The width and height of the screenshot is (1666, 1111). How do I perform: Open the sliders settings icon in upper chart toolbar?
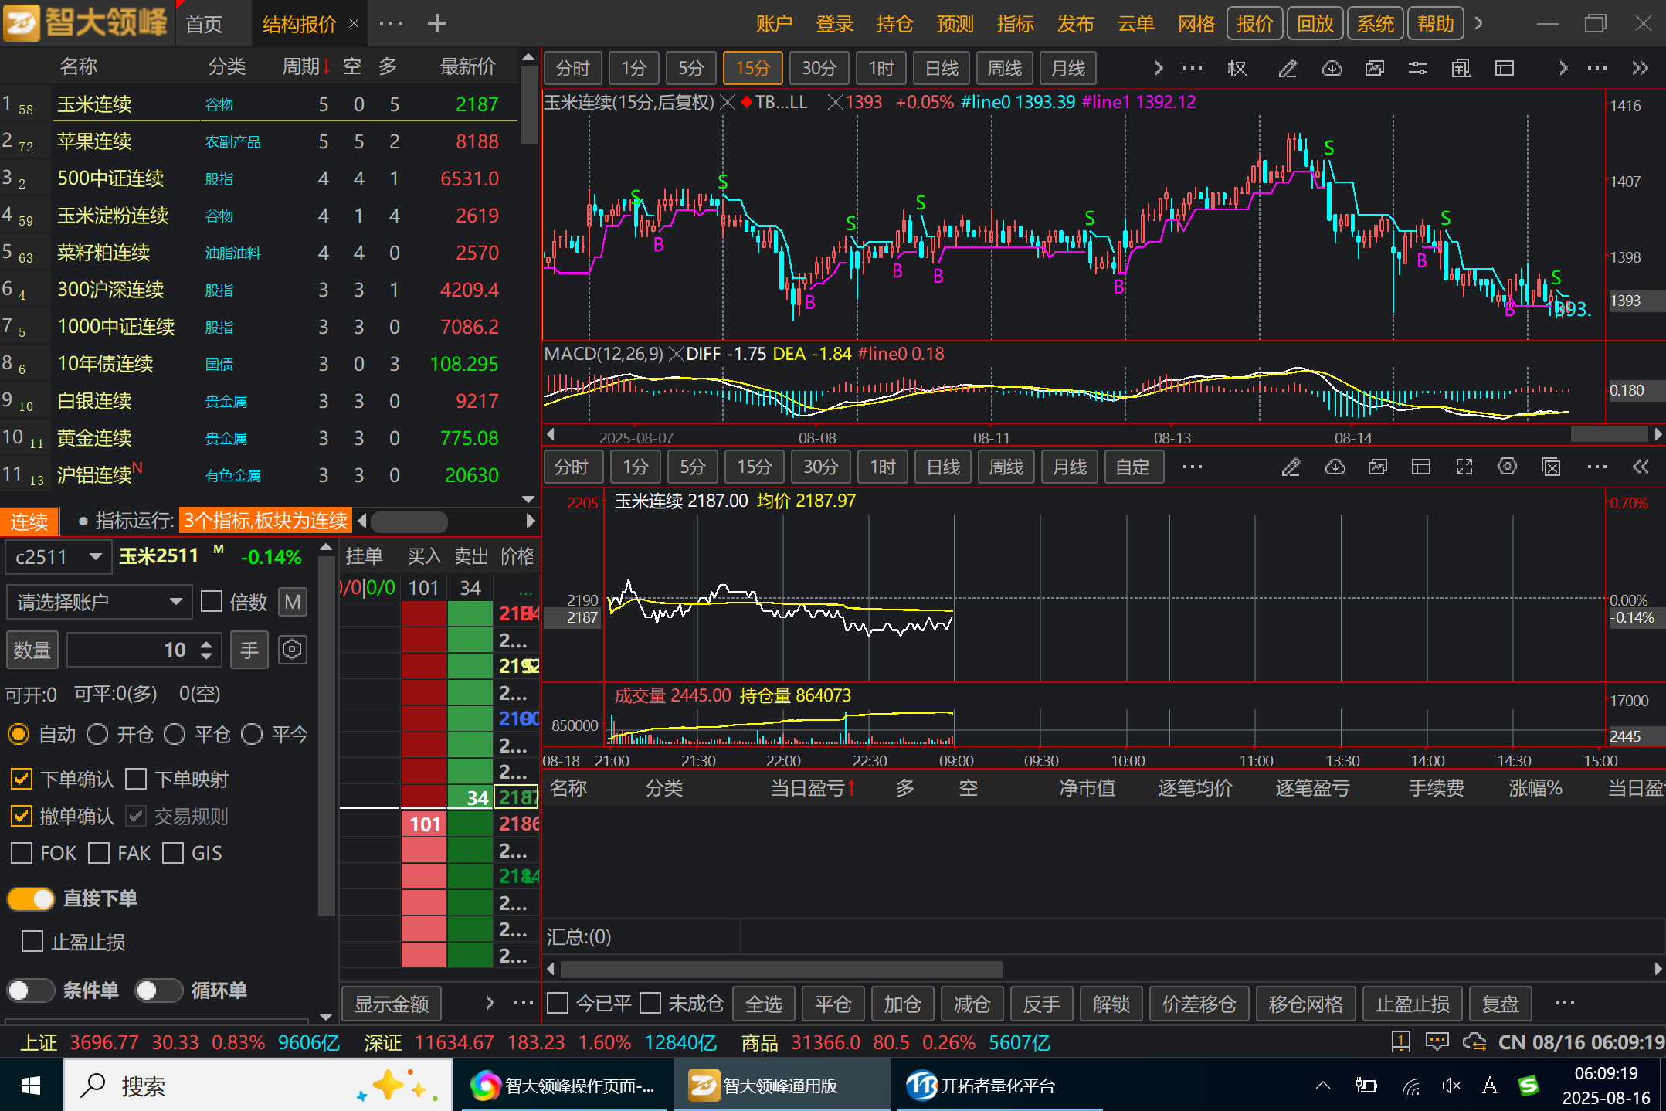coord(1418,68)
